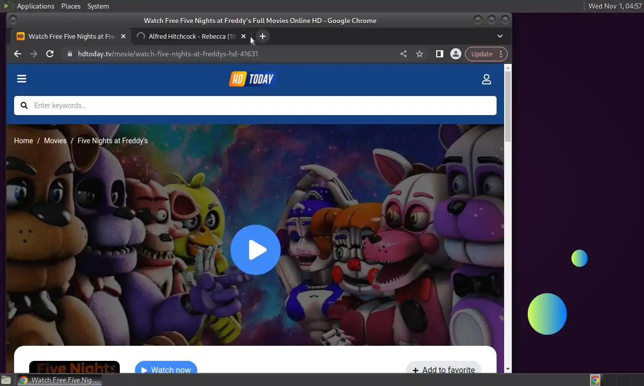Go back with the browser back arrow
The width and height of the screenshot is (644, 386).
[18, 54]
